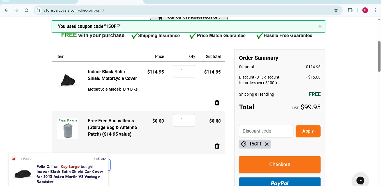Click 'Shipping Insurance' text
Image resolution: width=381 pixels, height=186 pixels.
(159, 36)
